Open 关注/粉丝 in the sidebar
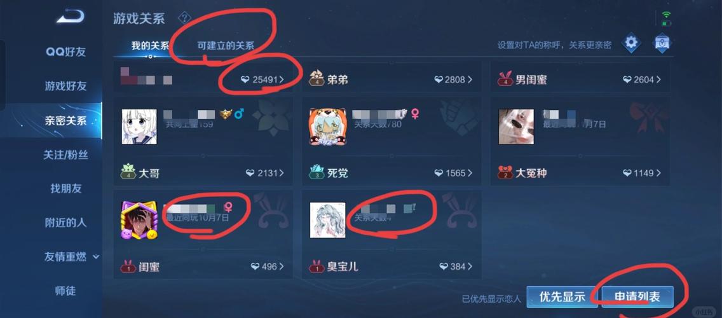 66,155
